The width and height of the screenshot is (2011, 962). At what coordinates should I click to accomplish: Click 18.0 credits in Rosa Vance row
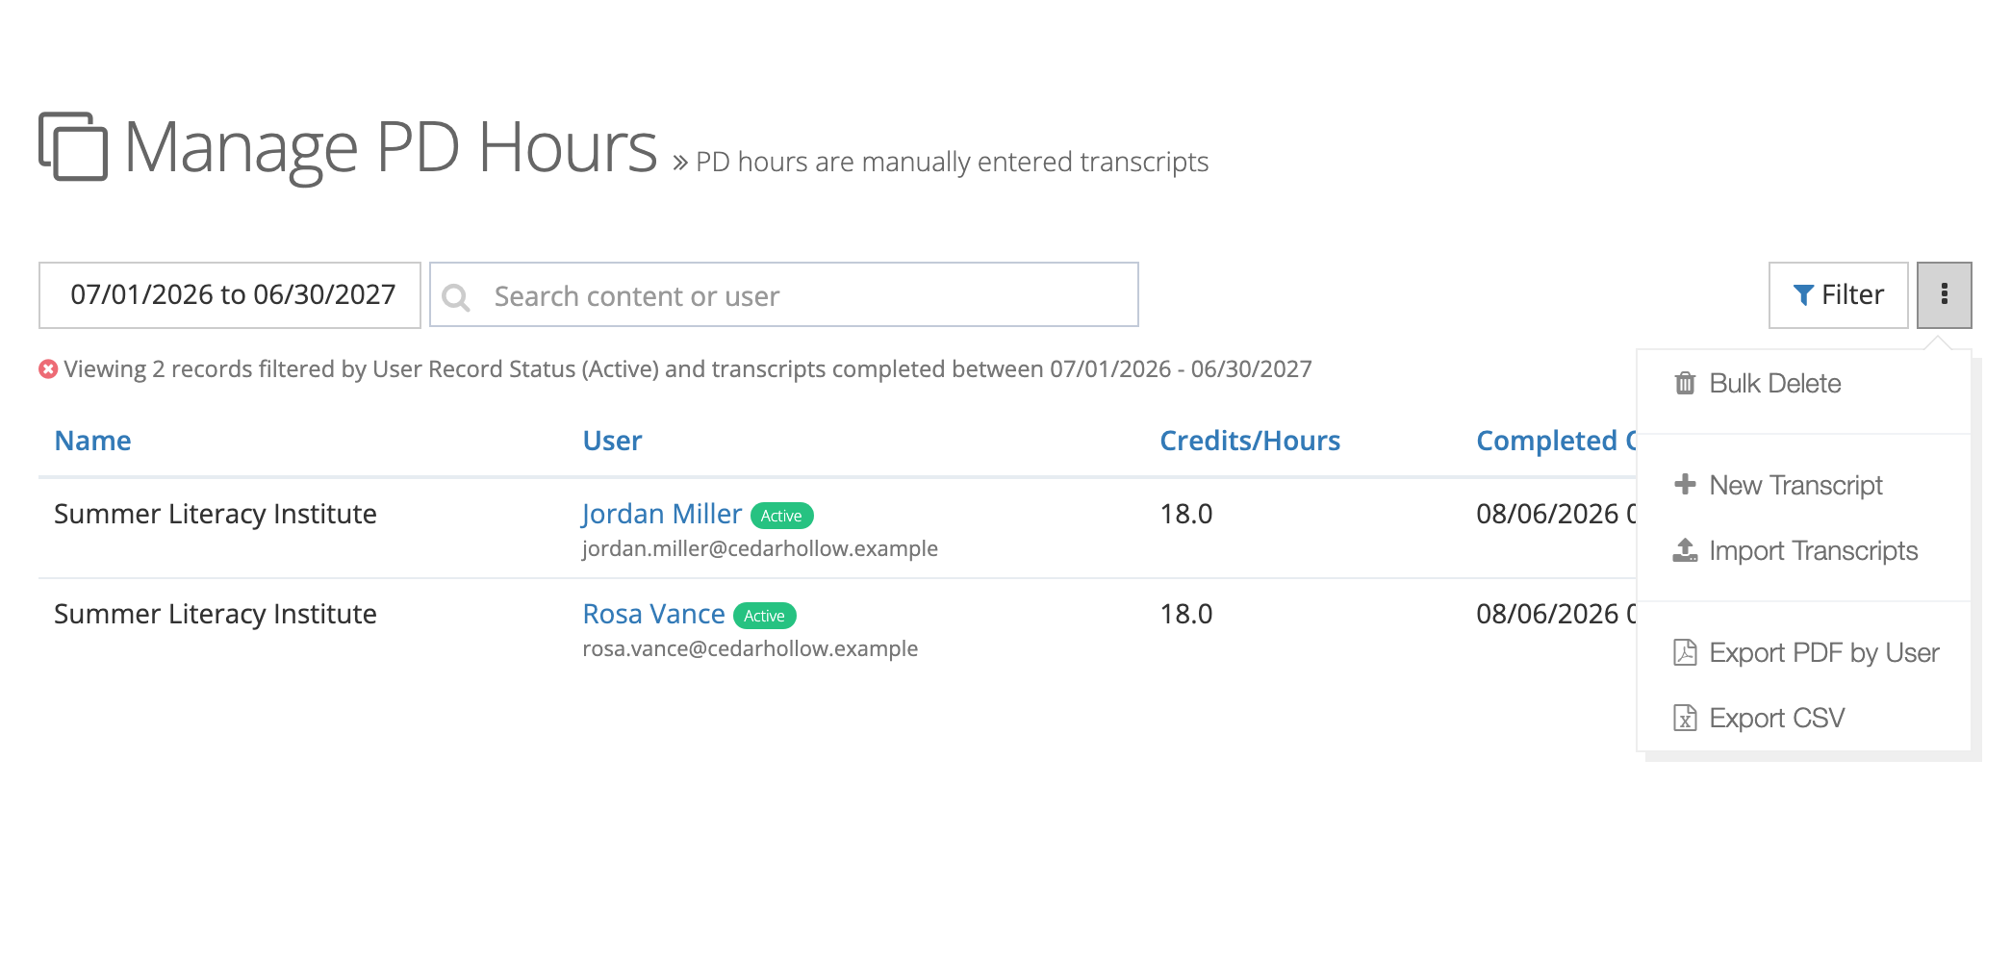[1185, 614]
